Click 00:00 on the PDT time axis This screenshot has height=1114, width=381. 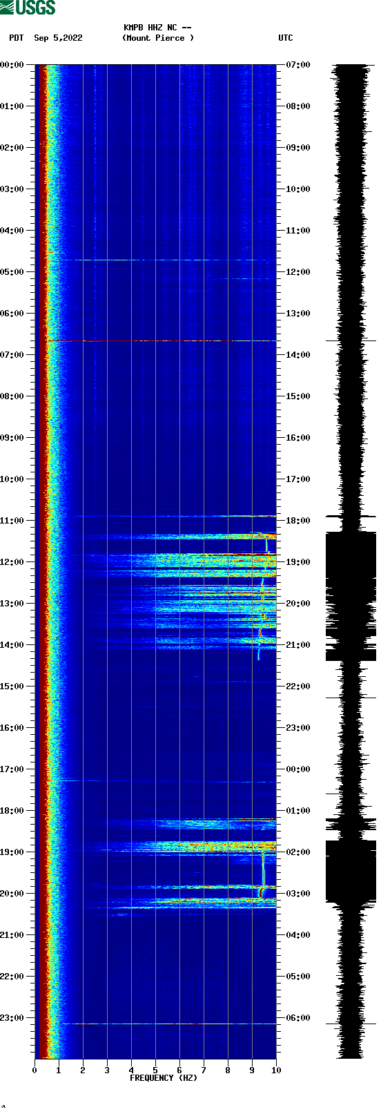[12, 65]
